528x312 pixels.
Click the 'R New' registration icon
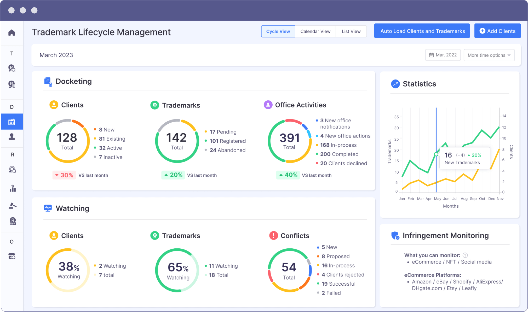click(13, 221)
